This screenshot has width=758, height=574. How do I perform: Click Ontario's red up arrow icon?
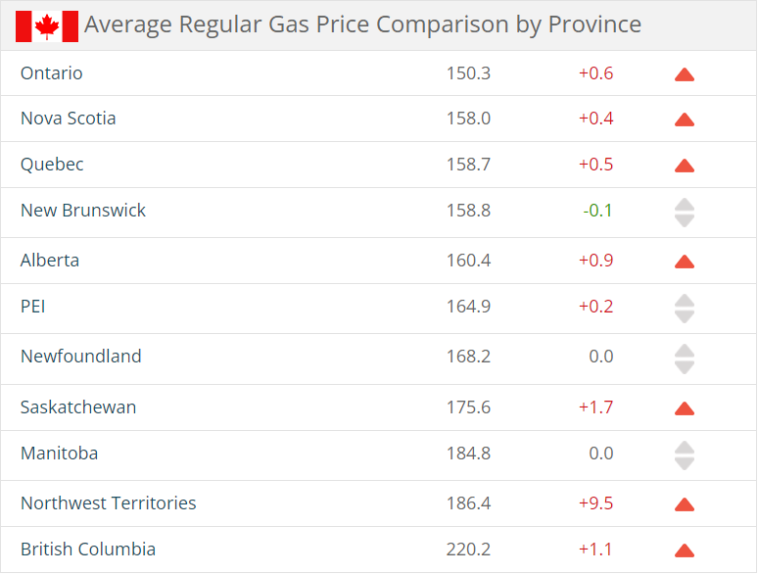[x=685, y=74]
